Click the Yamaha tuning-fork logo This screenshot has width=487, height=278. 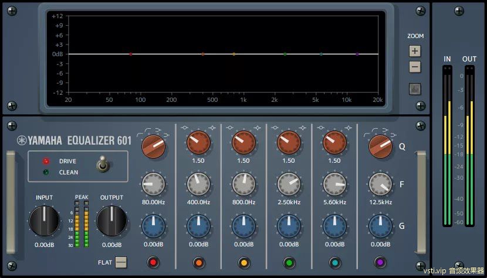(22, 140)
